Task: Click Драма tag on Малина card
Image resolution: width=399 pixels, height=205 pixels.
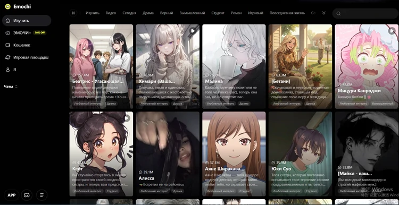Action: coord(244,104)
